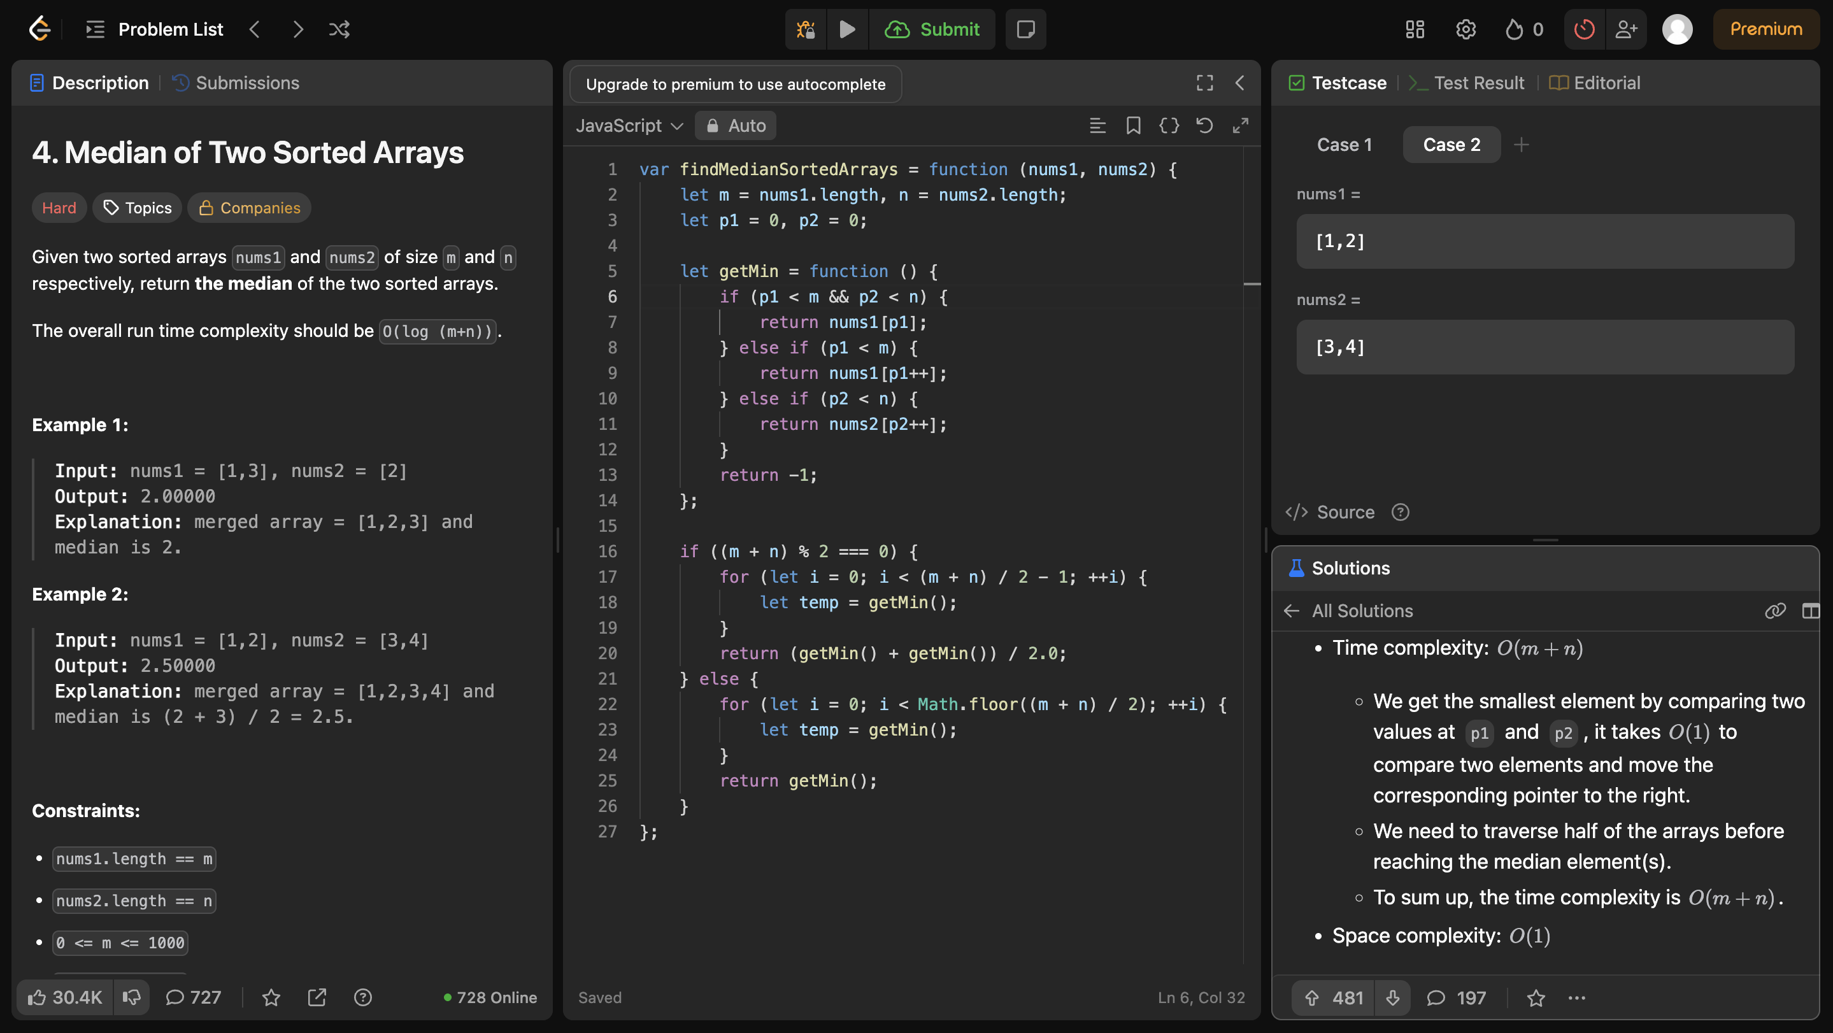This screenshot has height=1033, width=1833.
Task: Go back to All Solutions
Action: (x=1292, y=610)
